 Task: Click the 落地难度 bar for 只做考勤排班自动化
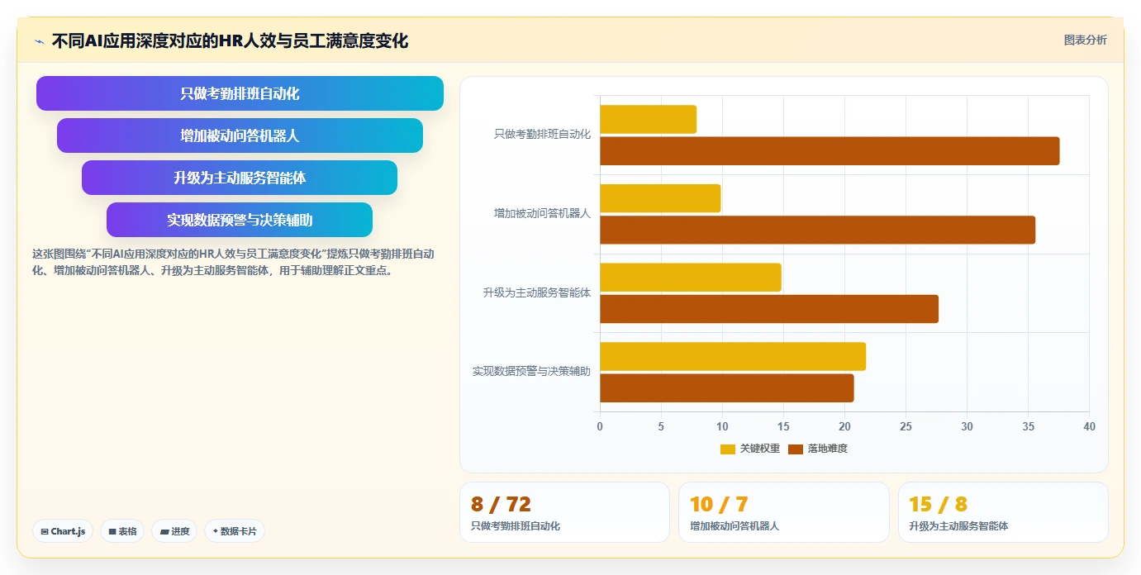click(830, 151)
